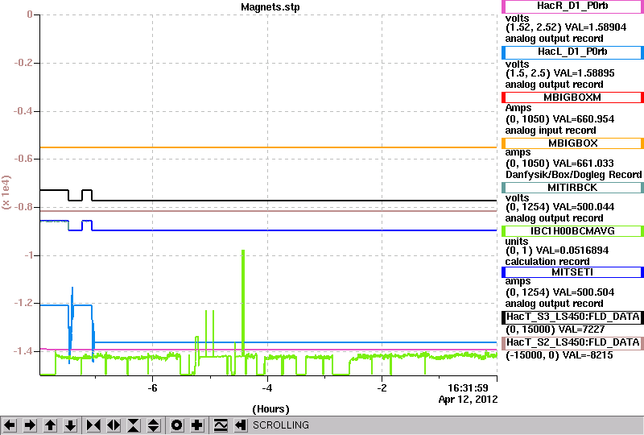Select the HacL_D1_P0rb legend entry
644x435 pixels.
(572, 52)
